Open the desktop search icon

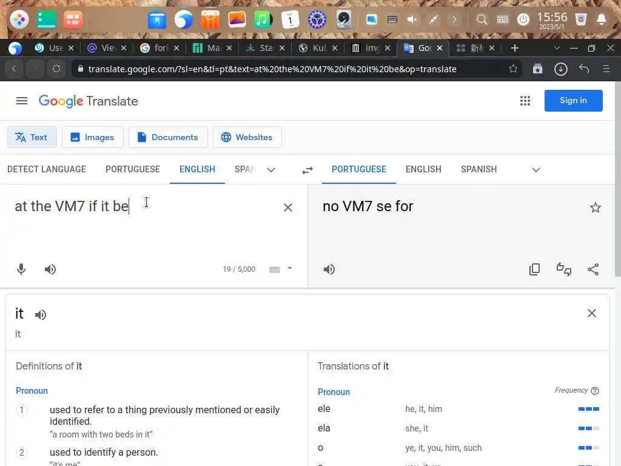point(482,19)
